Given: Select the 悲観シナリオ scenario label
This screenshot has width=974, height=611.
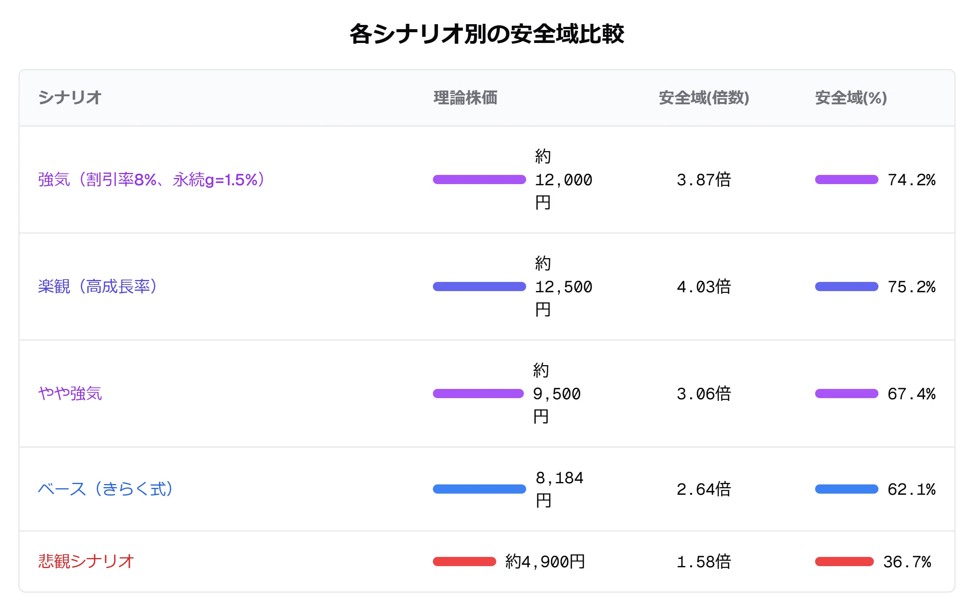Looking at the screenshot, I should tap(86, 561).
